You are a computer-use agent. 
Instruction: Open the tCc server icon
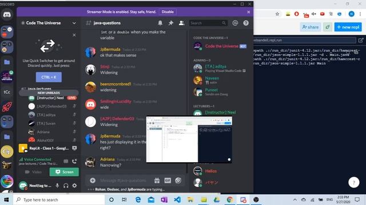(x=7, y=92)
